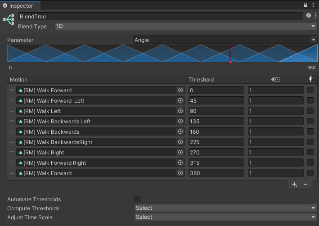Open object picker for Walk Right
Screen dimensions: 319x226
(x=180, y=153)
